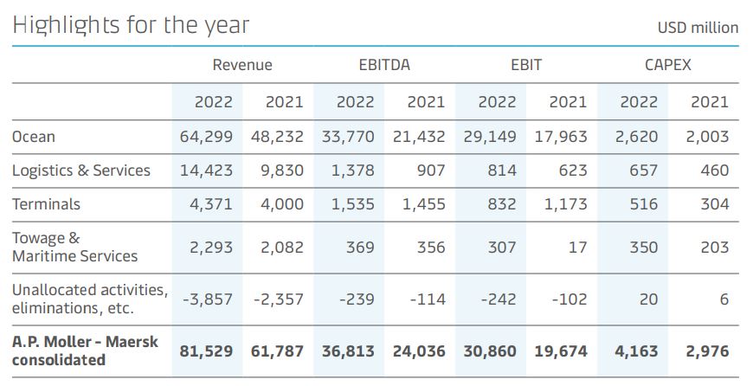Highlight Towage EBIT value 307

coord(502,248)
